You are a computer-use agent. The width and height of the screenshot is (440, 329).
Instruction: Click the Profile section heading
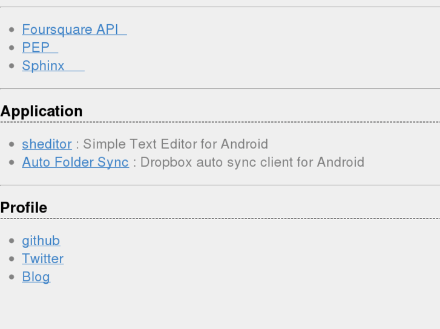point(24,208)
